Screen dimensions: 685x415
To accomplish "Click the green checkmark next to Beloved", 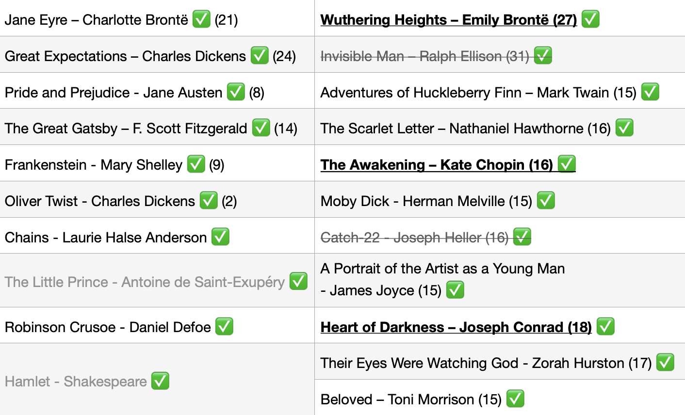I will (515, 399).
